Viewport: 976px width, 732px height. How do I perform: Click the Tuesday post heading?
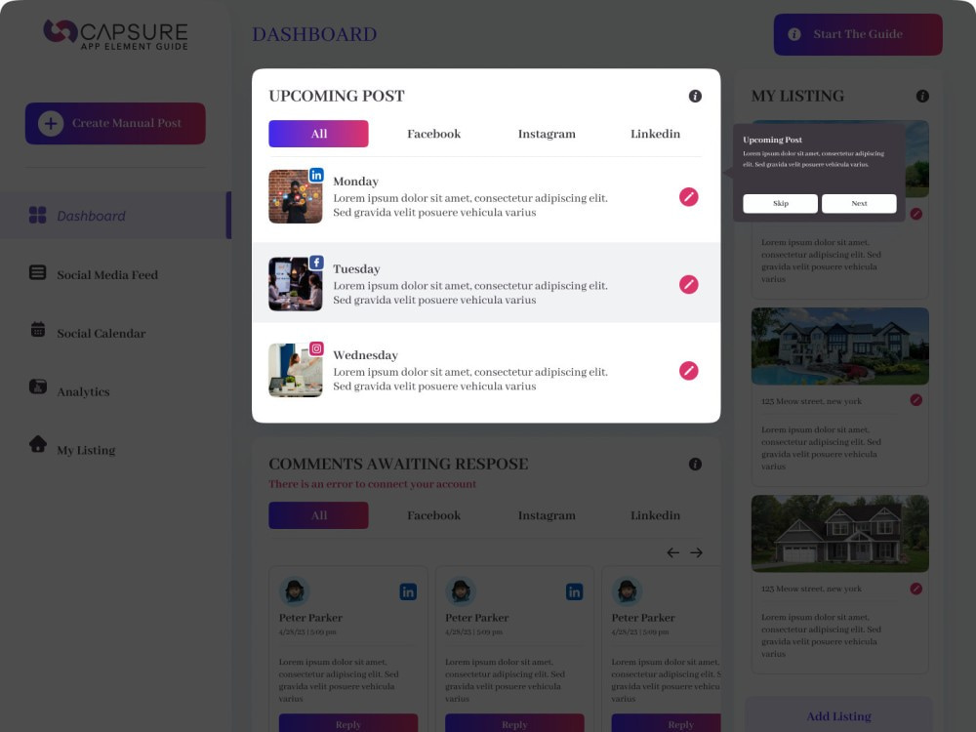pyautogui.click(x=356, y=269)
